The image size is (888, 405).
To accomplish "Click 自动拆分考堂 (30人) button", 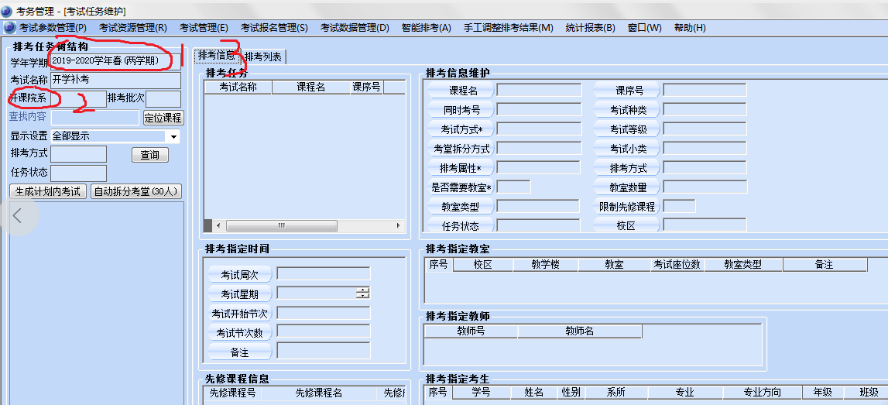I will 135,191.
